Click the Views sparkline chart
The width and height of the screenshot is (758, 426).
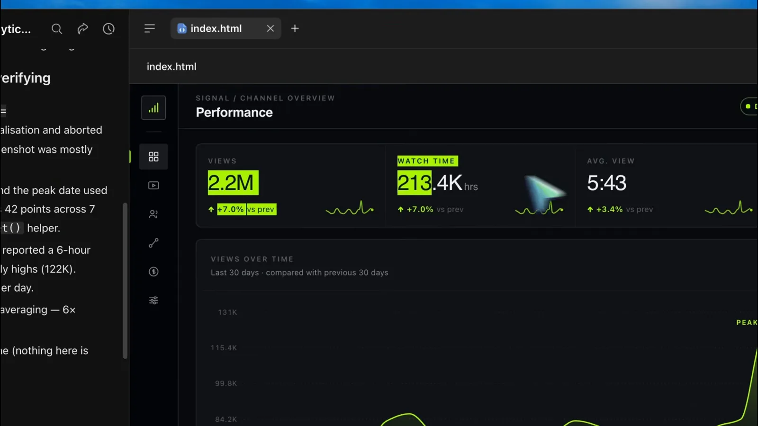pos(350,208)
